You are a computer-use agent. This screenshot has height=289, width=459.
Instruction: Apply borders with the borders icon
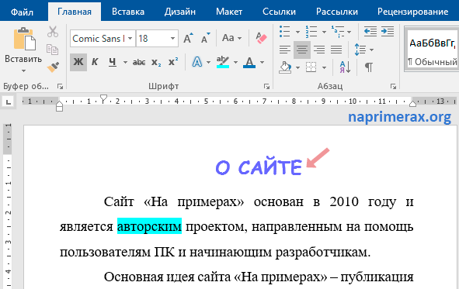point(311,67)
